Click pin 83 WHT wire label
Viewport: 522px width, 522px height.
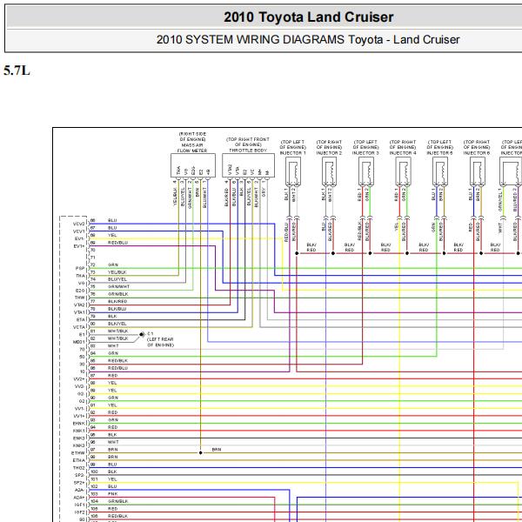[x=113, y=346]
